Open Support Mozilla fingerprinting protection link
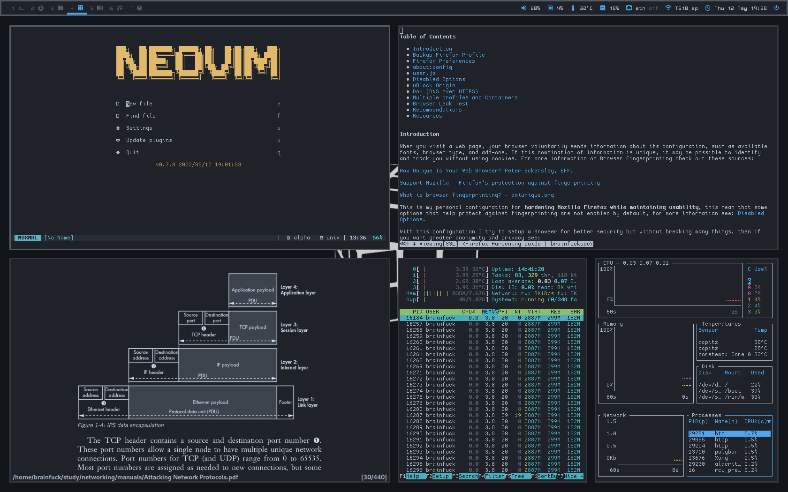The height and width of the screenshot is (492, 788). [500, 183]
